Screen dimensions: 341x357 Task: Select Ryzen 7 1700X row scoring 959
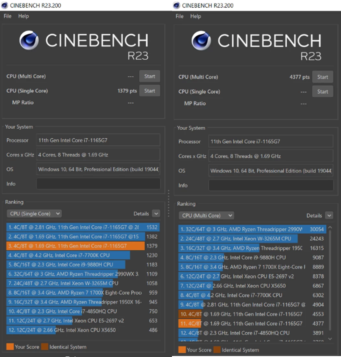(83, 292)
